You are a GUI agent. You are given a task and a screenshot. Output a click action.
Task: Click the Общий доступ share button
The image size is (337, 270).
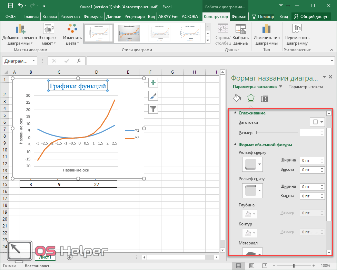(311, 17)
